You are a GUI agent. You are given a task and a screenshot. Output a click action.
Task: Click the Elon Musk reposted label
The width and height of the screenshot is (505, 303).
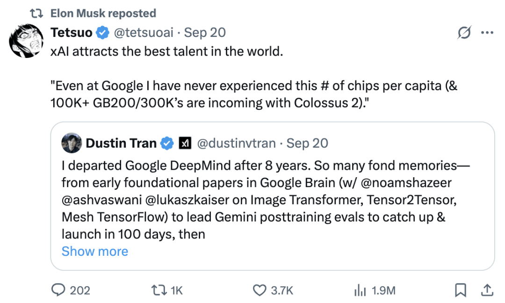(103, 14)
